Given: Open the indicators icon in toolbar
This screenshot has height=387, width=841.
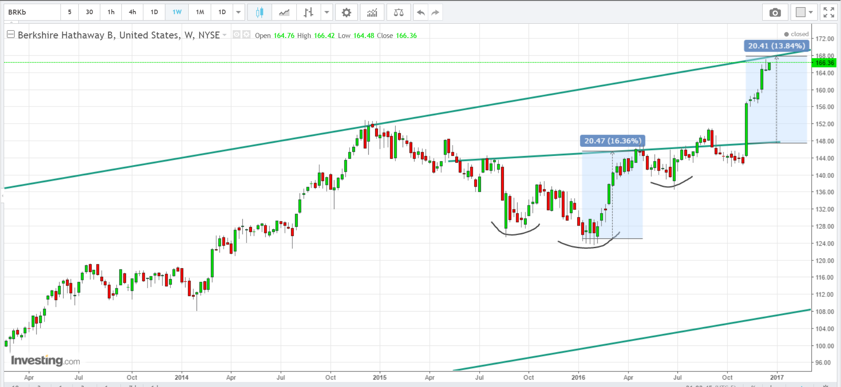Looking at the screenshot, I should coord(372,12).
